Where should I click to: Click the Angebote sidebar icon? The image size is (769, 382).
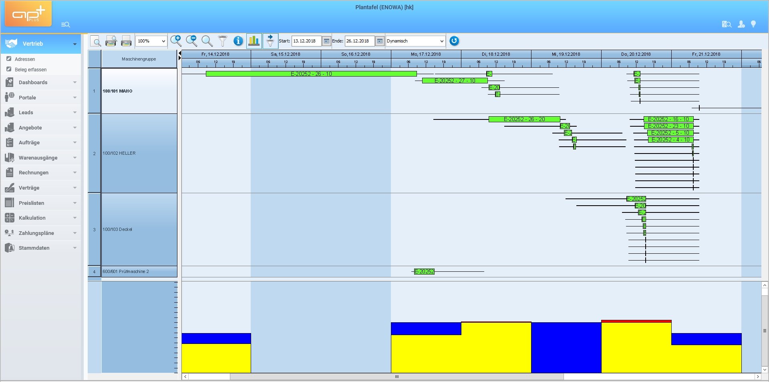10,127
